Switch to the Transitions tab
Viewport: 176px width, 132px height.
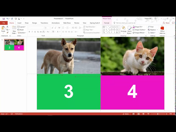click(44, 23)
